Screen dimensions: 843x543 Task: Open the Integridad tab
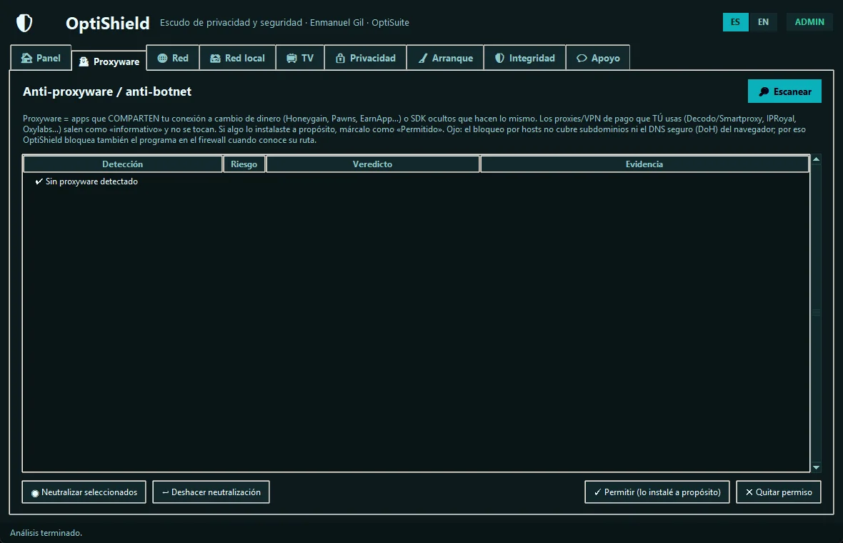(524, 58)
